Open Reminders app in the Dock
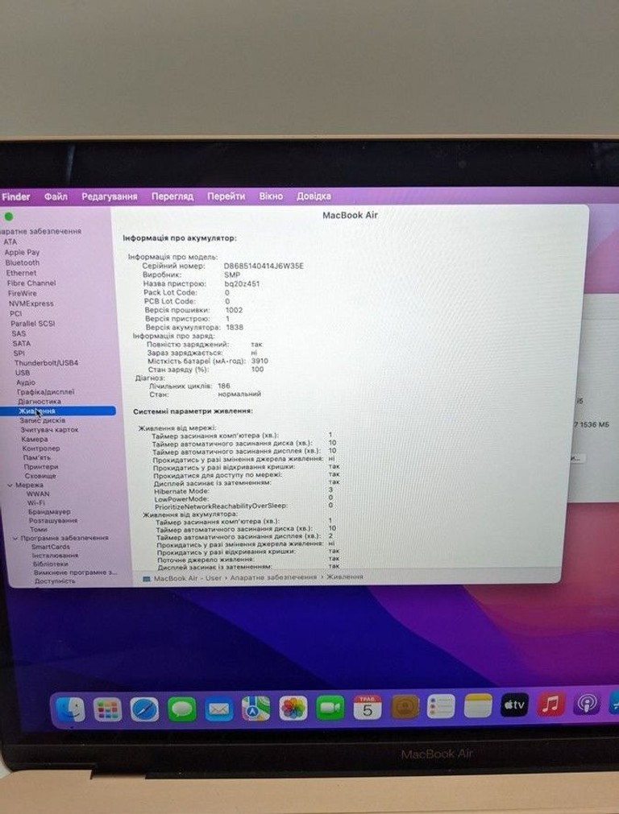Viewport: 619px width, 814px height. (441, 706)
